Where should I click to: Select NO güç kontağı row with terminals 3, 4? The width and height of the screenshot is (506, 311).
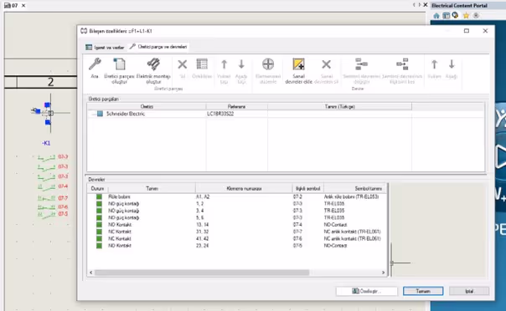pos(237,211)
